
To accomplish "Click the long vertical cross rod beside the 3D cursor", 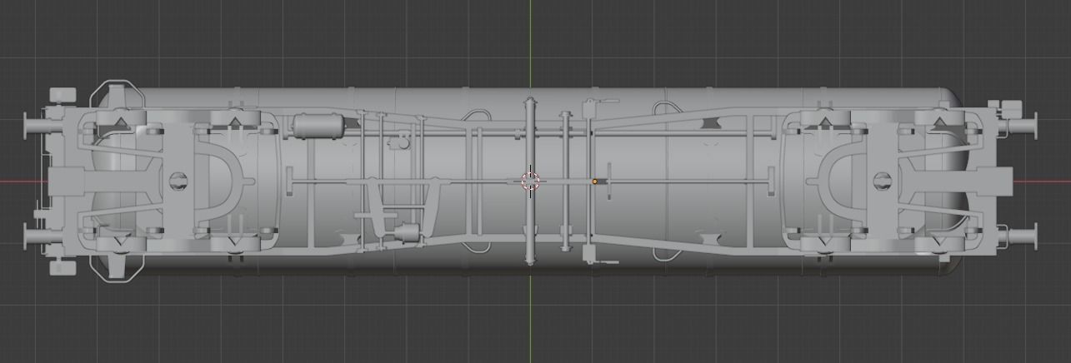I will pos(529,181).
